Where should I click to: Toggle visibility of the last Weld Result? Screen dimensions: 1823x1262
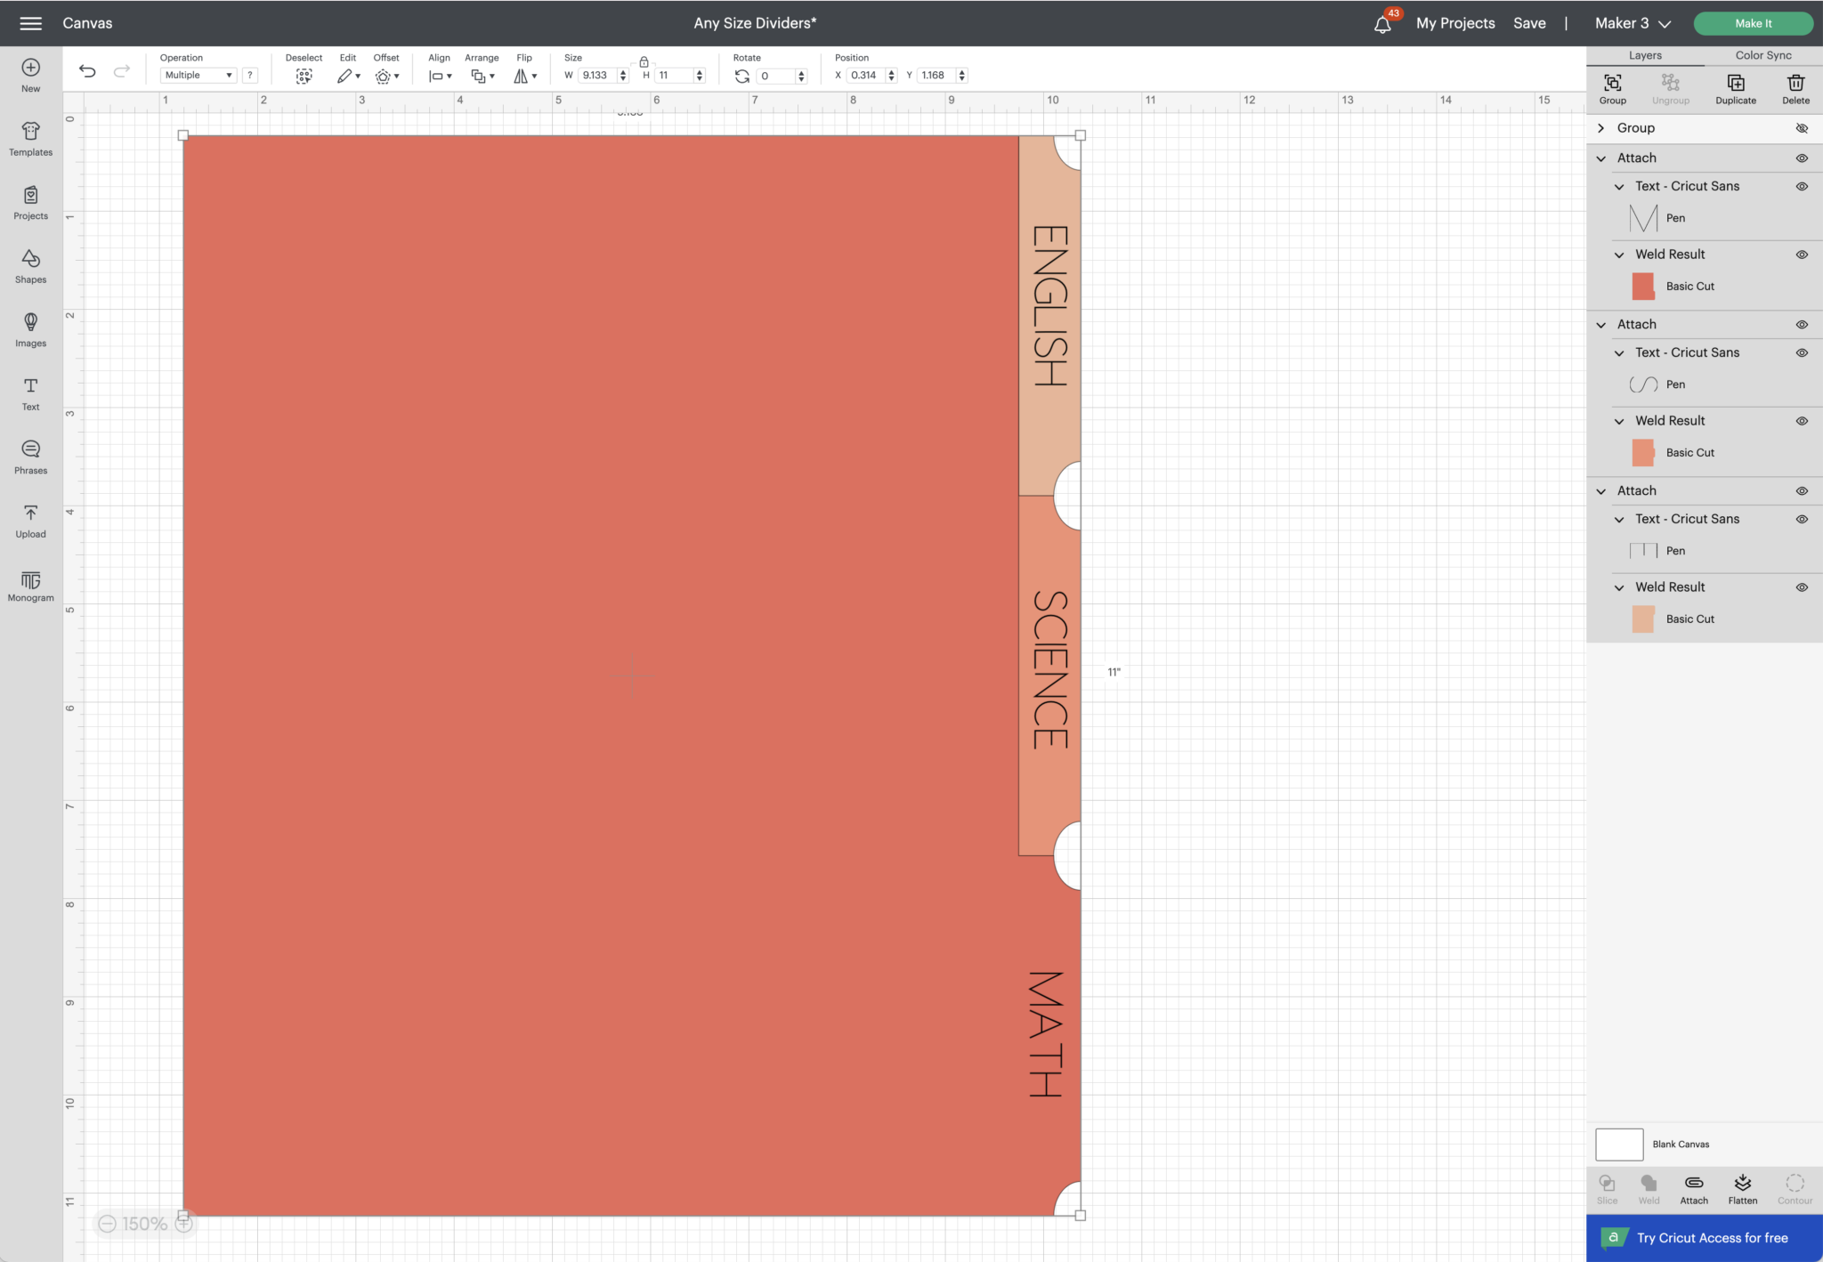pyautogui.click(x=1803, y=587)
